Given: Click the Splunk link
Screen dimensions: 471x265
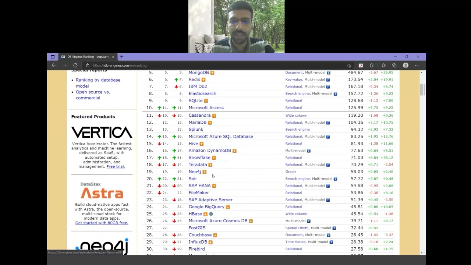Looking at the screenshot, I should tap(196, 129).
